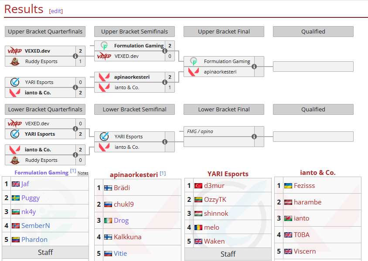Open player page for Vitie
This screenshot has width=368, height=261.
pos(120,254)
